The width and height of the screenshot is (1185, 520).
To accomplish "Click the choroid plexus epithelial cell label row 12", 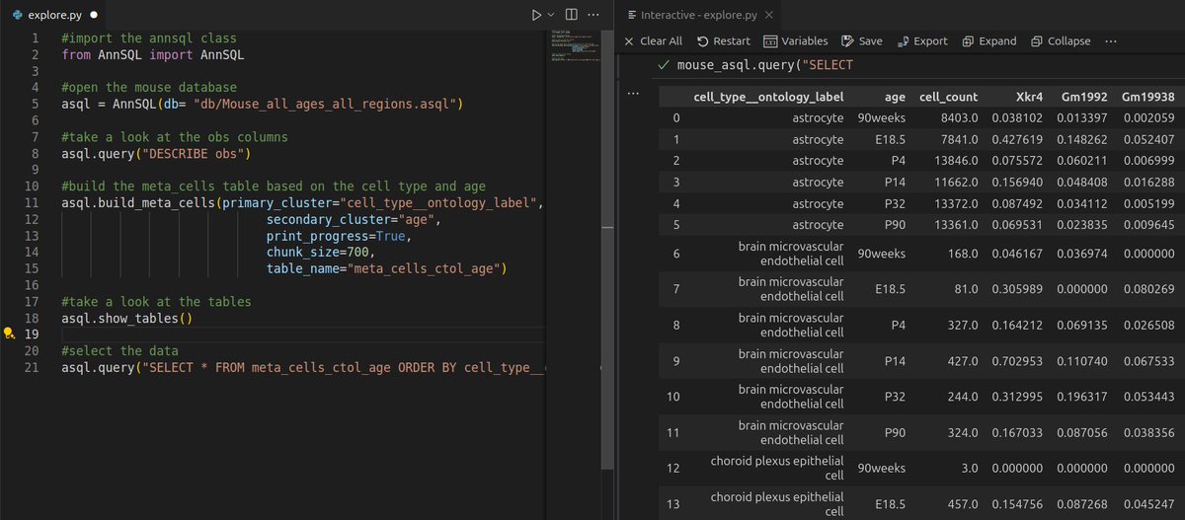I will click(777, 468).
